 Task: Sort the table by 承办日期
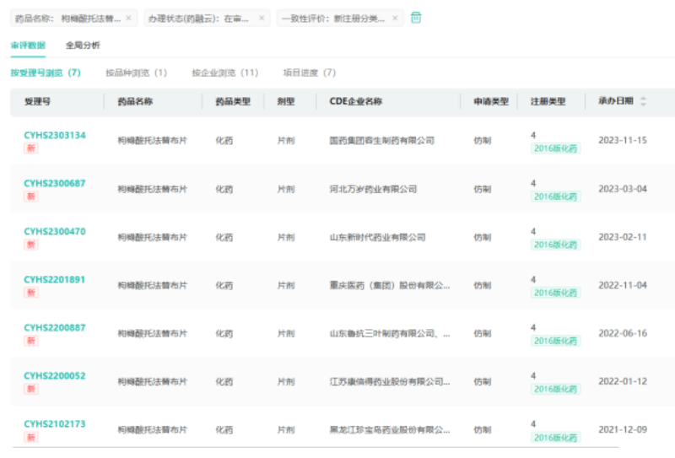pyautogui.click(x=643, y=101)
